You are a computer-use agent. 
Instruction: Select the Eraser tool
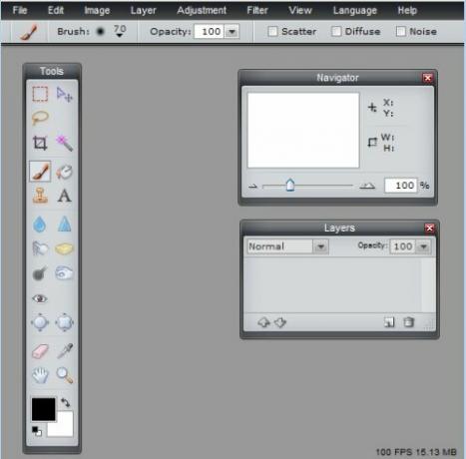click(40, 351)
